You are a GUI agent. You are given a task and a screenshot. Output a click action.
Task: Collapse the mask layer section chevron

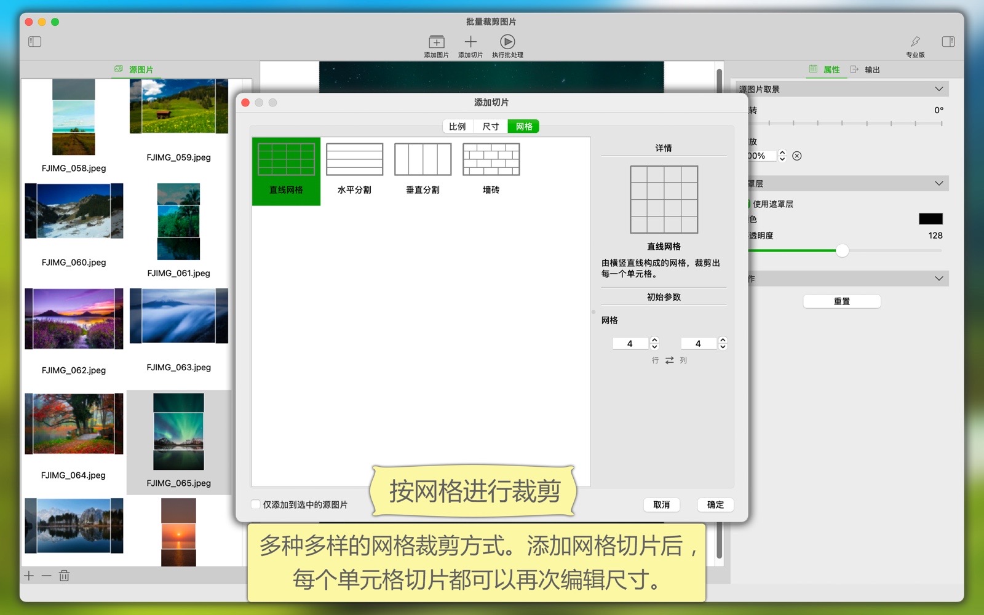[938, 183]
